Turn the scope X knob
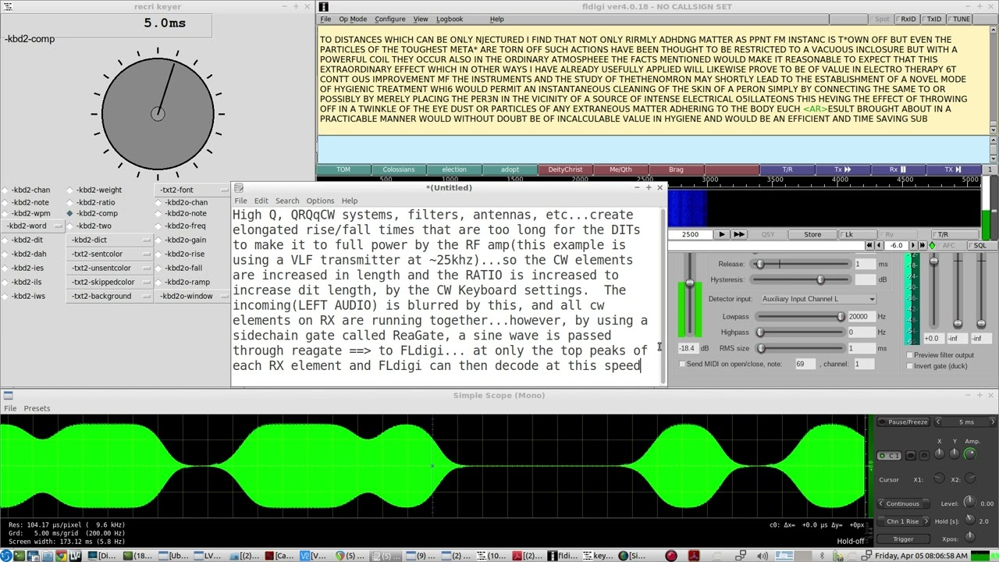Viewport: 999px width, 562px height. coord(940,454)
